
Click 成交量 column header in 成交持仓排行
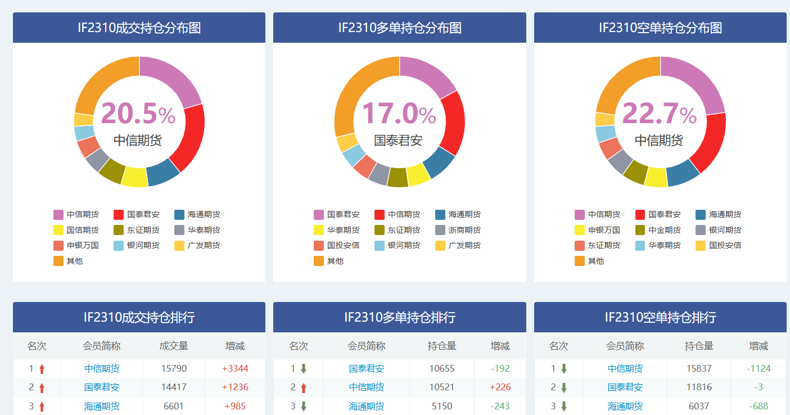174,346
